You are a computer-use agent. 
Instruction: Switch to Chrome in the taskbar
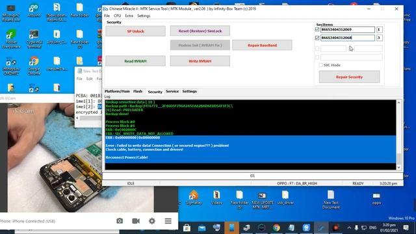pos(276,227)
